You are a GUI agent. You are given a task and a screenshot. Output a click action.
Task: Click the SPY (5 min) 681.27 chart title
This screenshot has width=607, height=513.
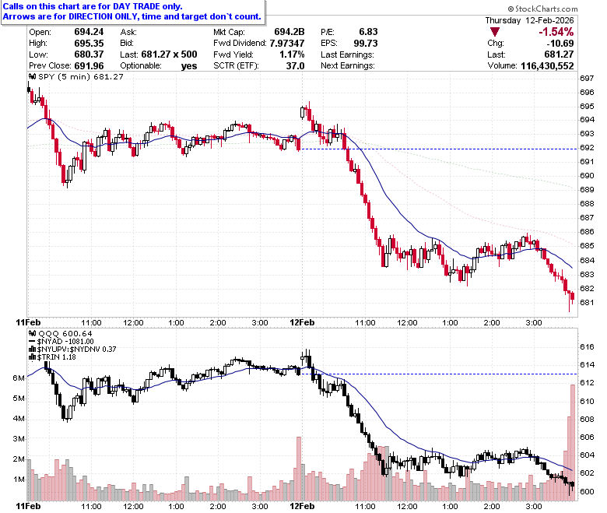[80, 76]
